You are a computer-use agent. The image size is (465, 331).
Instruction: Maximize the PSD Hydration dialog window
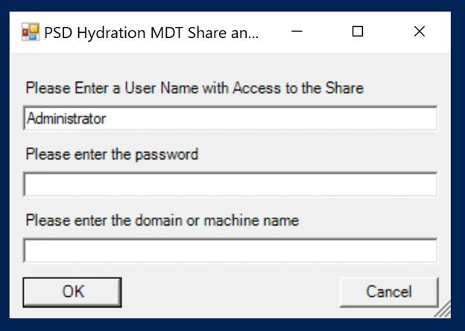(x=358, y=31)
